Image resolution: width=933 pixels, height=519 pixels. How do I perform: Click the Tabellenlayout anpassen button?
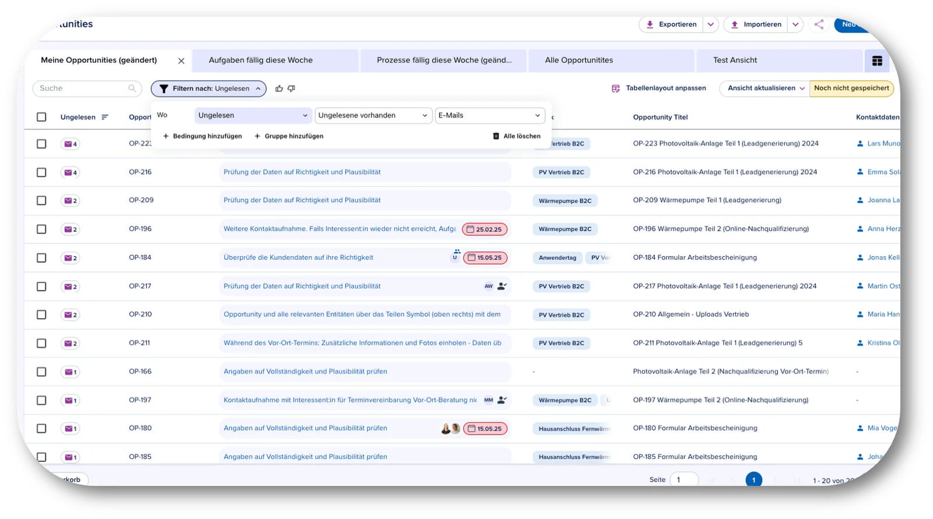(659, 89)
